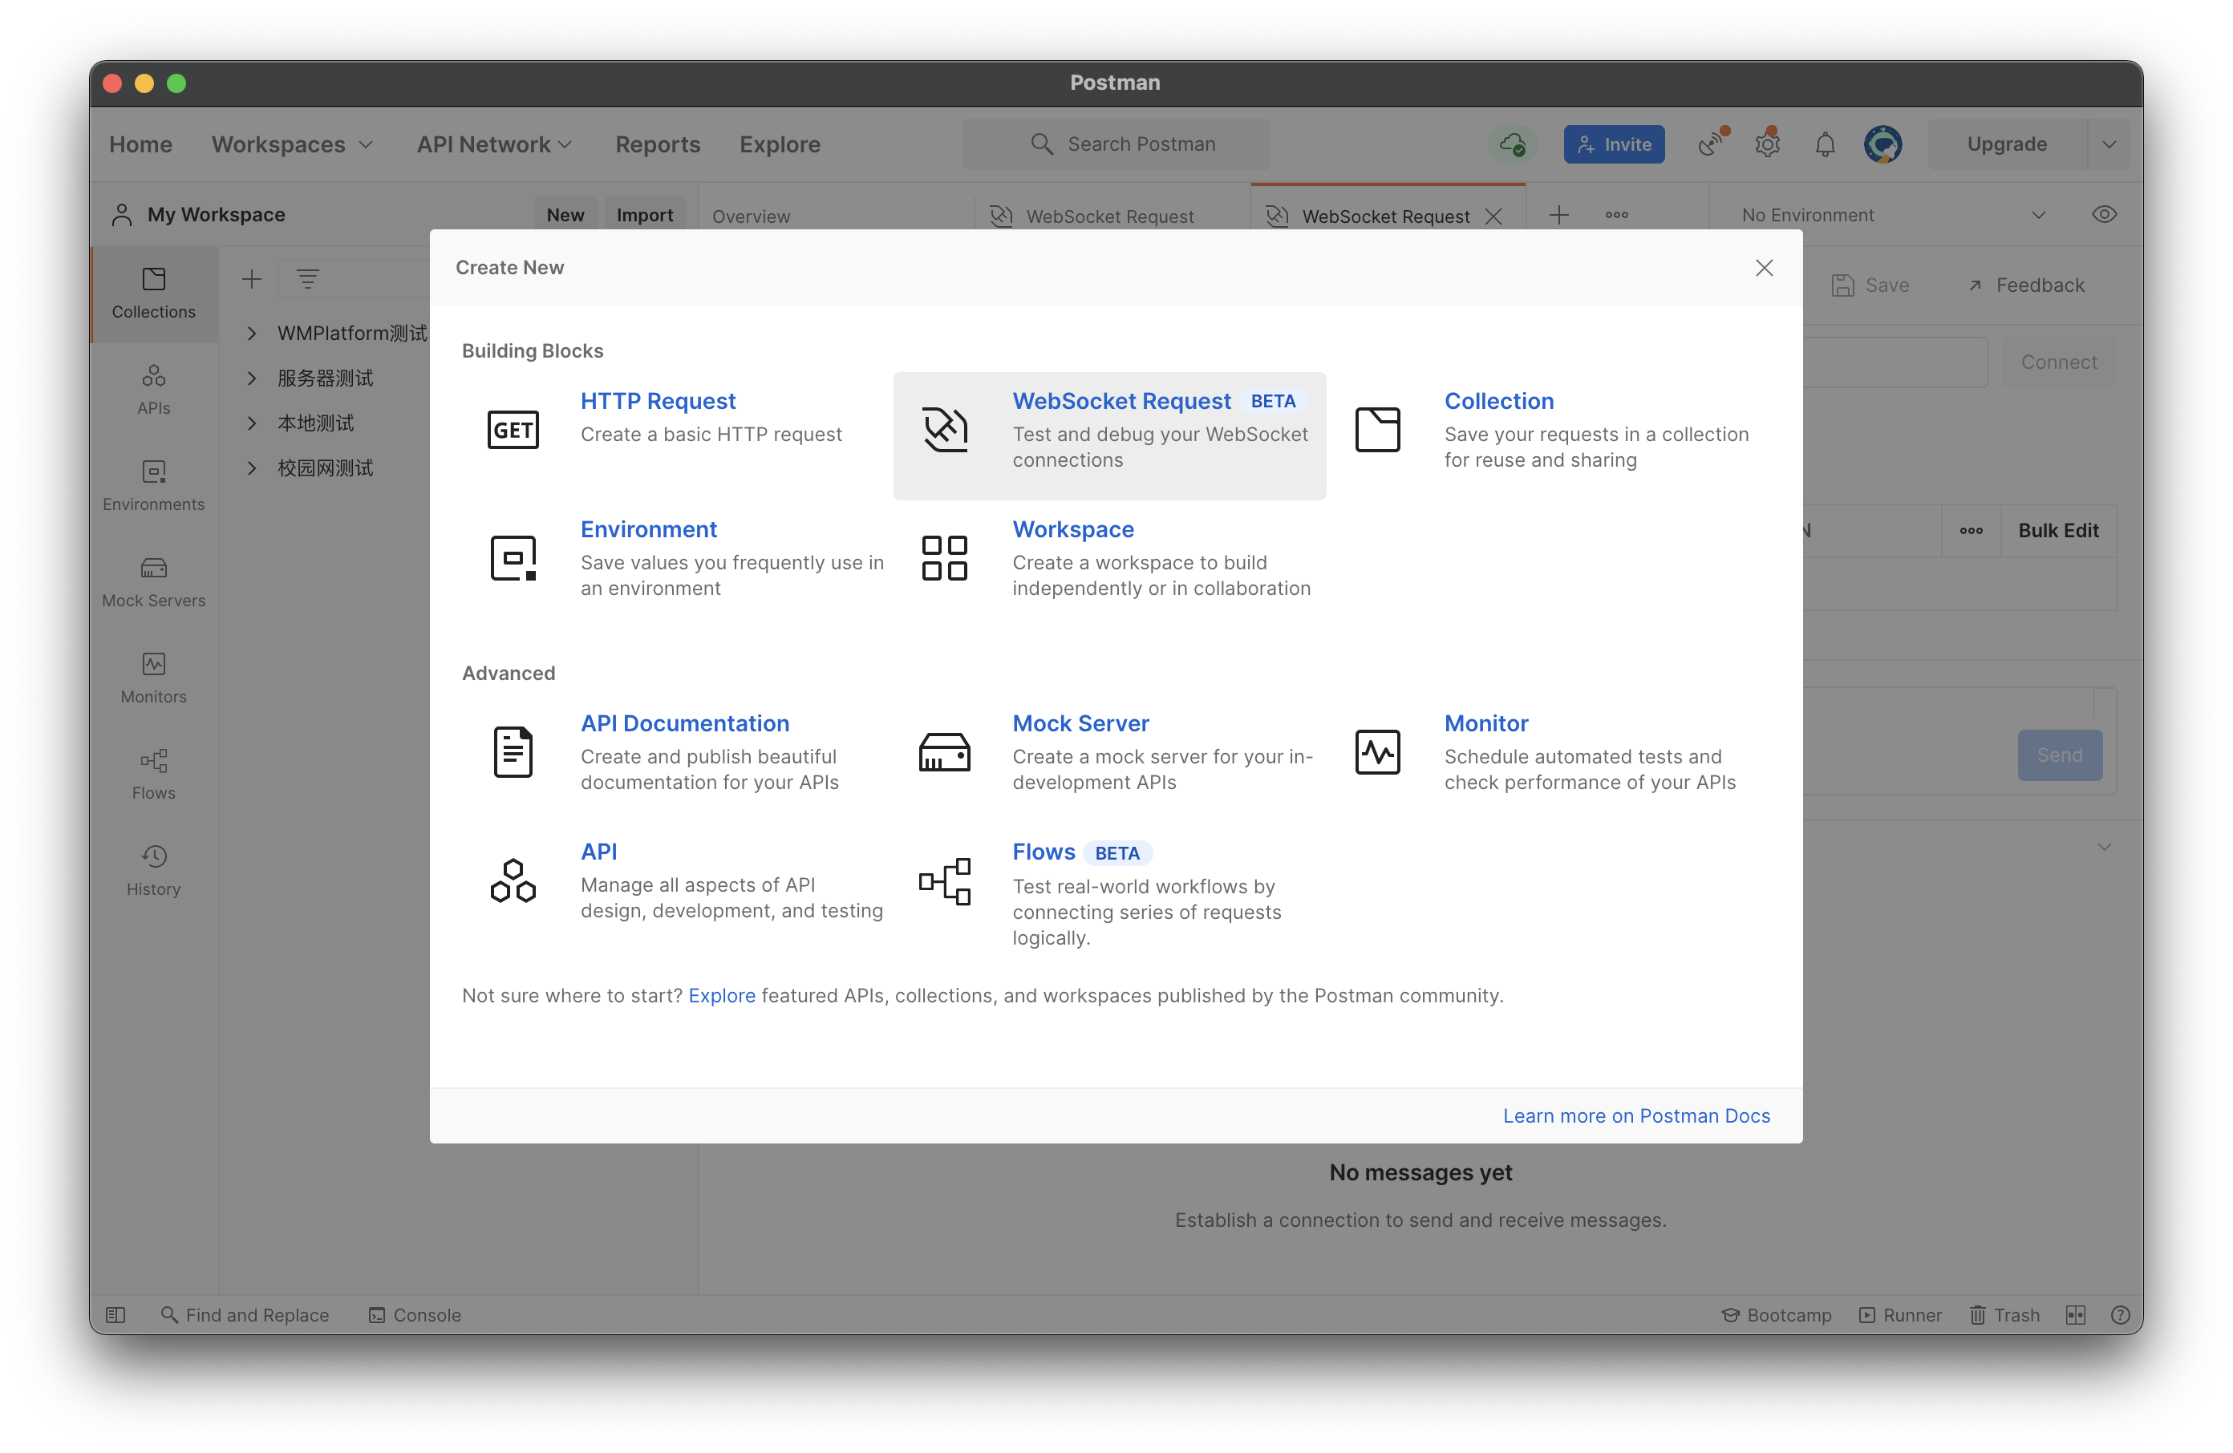The image size is (2233, 1453).
Task: Open Find and Replace in status bar
Action: [244, 1315]
